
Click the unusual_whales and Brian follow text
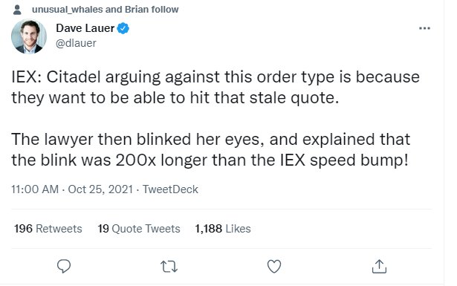(106, 10)
